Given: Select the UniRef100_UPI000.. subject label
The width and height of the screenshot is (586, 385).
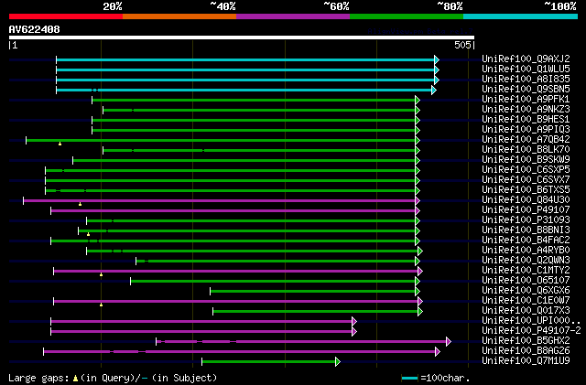Looking at the screenshot, I should [531, 321].
